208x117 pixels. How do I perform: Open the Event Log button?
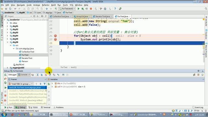coord(198,107)
